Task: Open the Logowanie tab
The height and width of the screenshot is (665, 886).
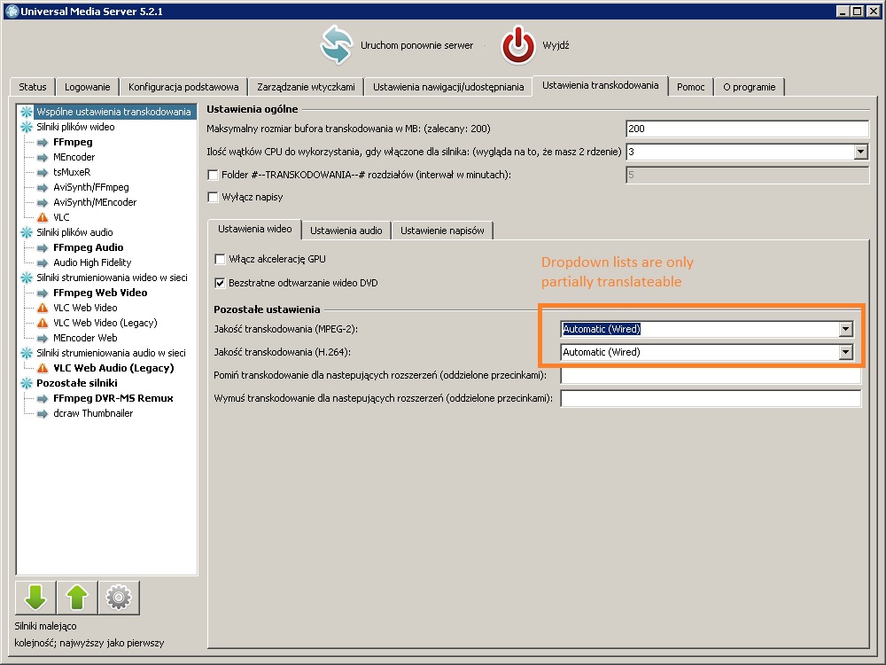Action: click(x=88, y=87)
